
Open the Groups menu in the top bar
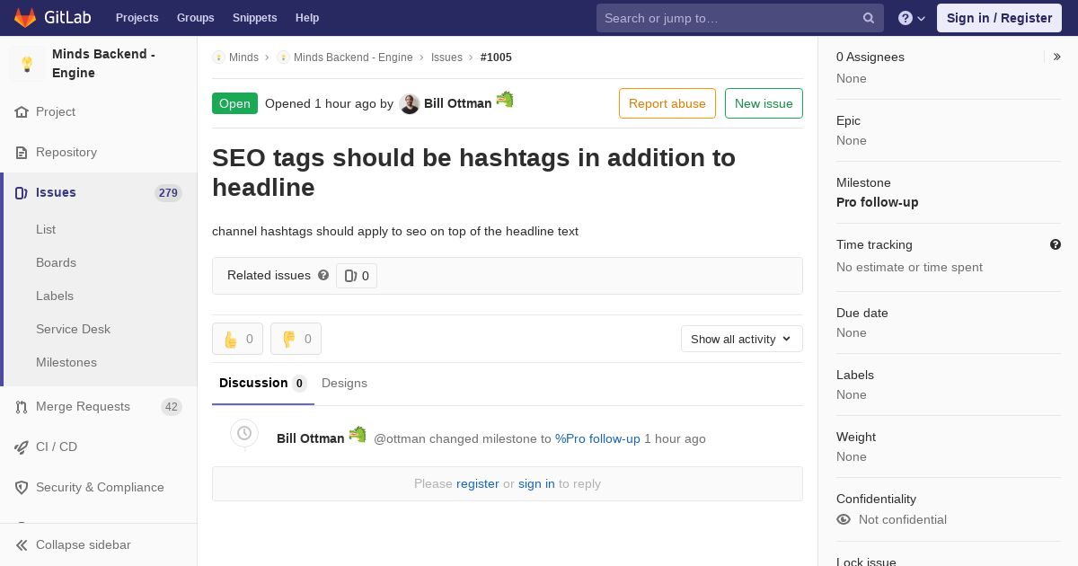coord(195,18)
